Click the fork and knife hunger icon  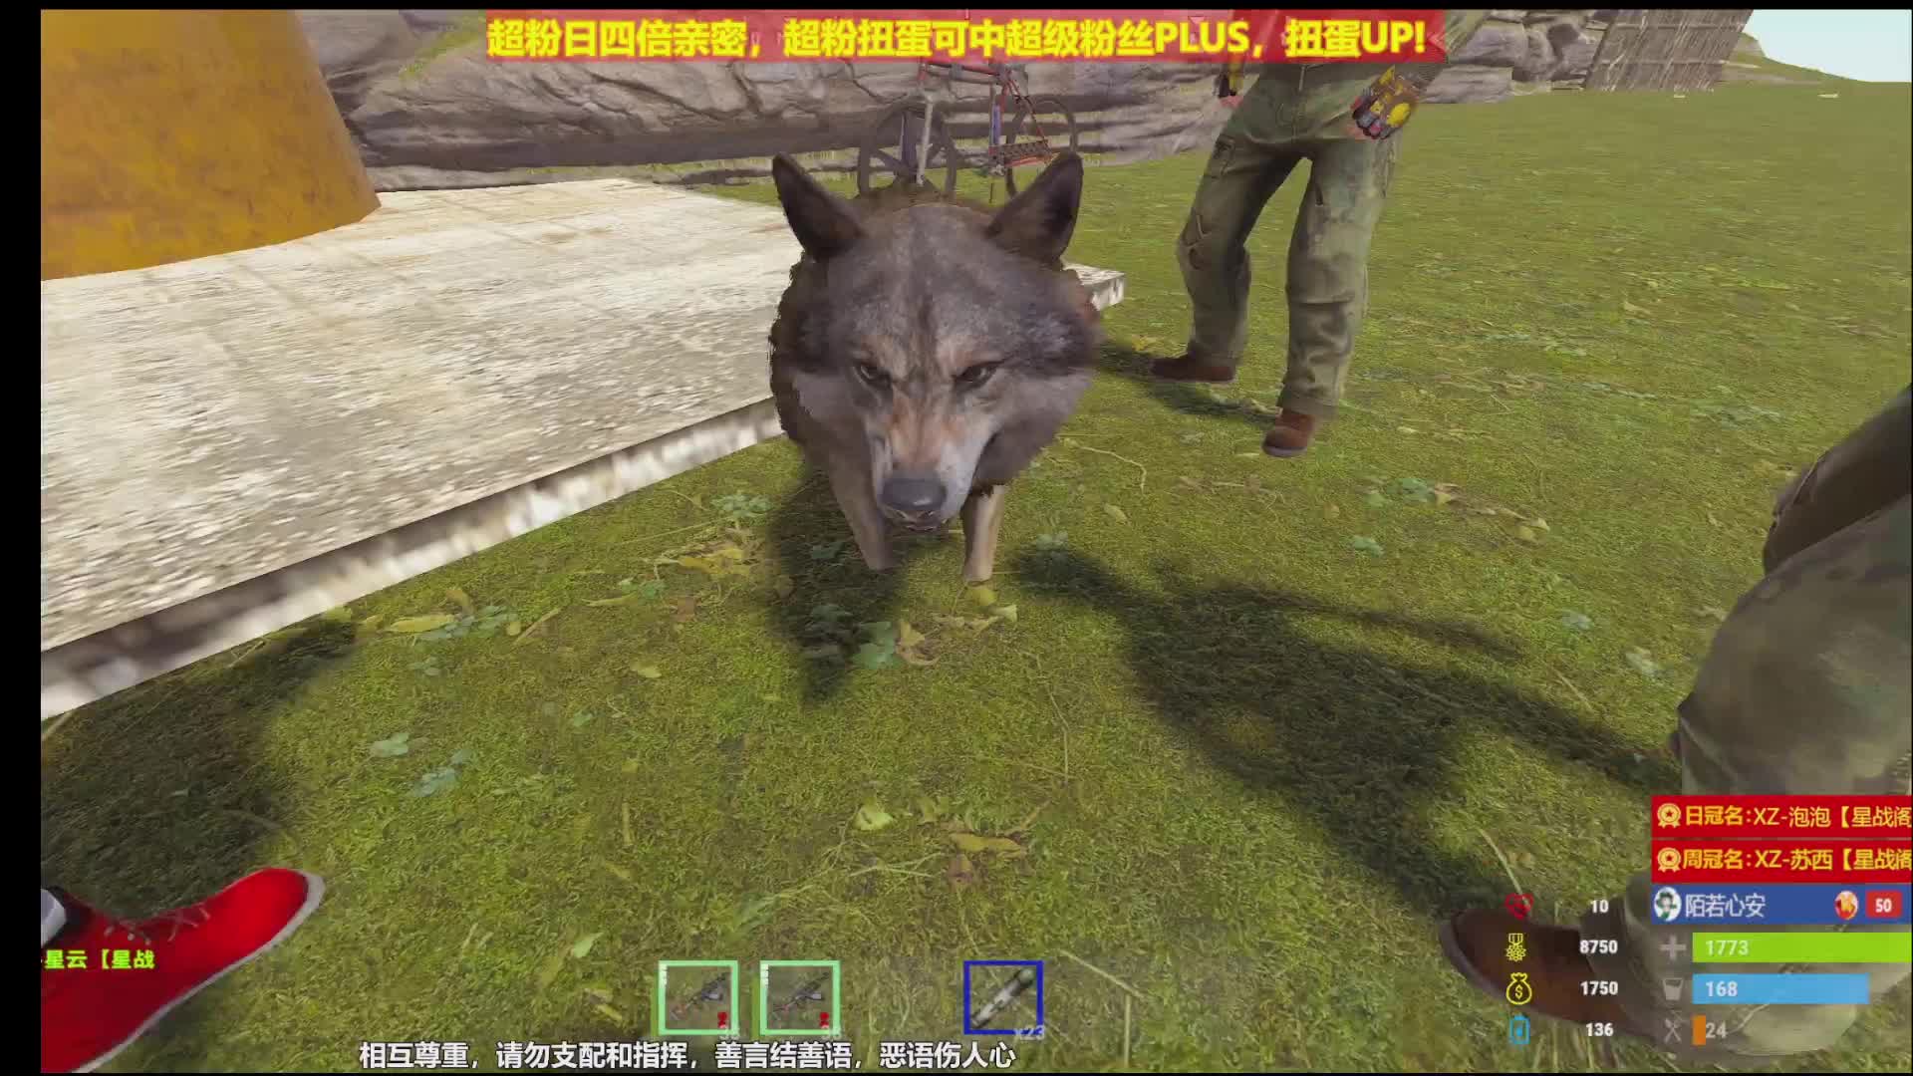(1673, 1030)
